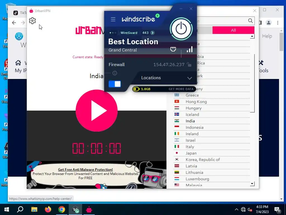
Task: Toggle the Windscribe firewall switch
Action: pyautogui.click(x=115, y=84)
